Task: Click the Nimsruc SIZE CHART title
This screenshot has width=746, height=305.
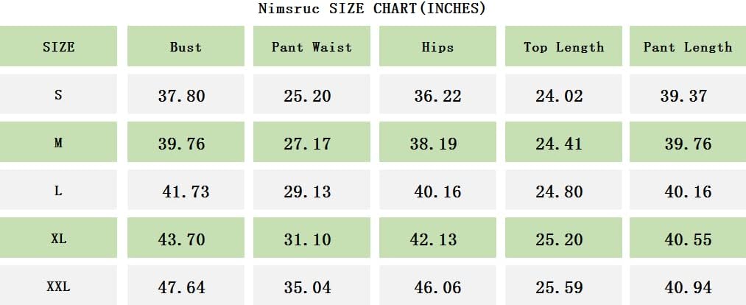Action: (372, 9)
